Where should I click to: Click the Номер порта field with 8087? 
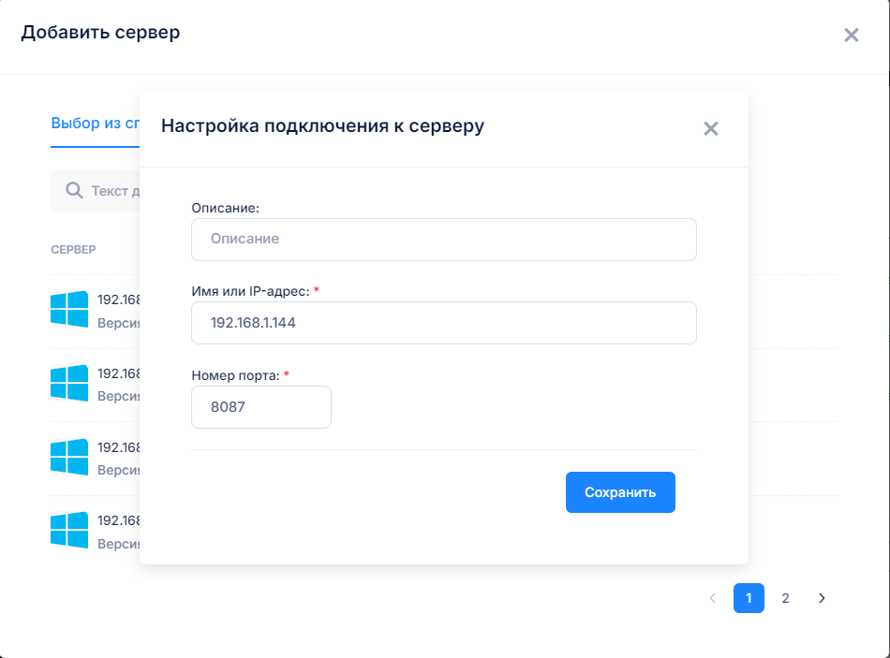[260, 407]
